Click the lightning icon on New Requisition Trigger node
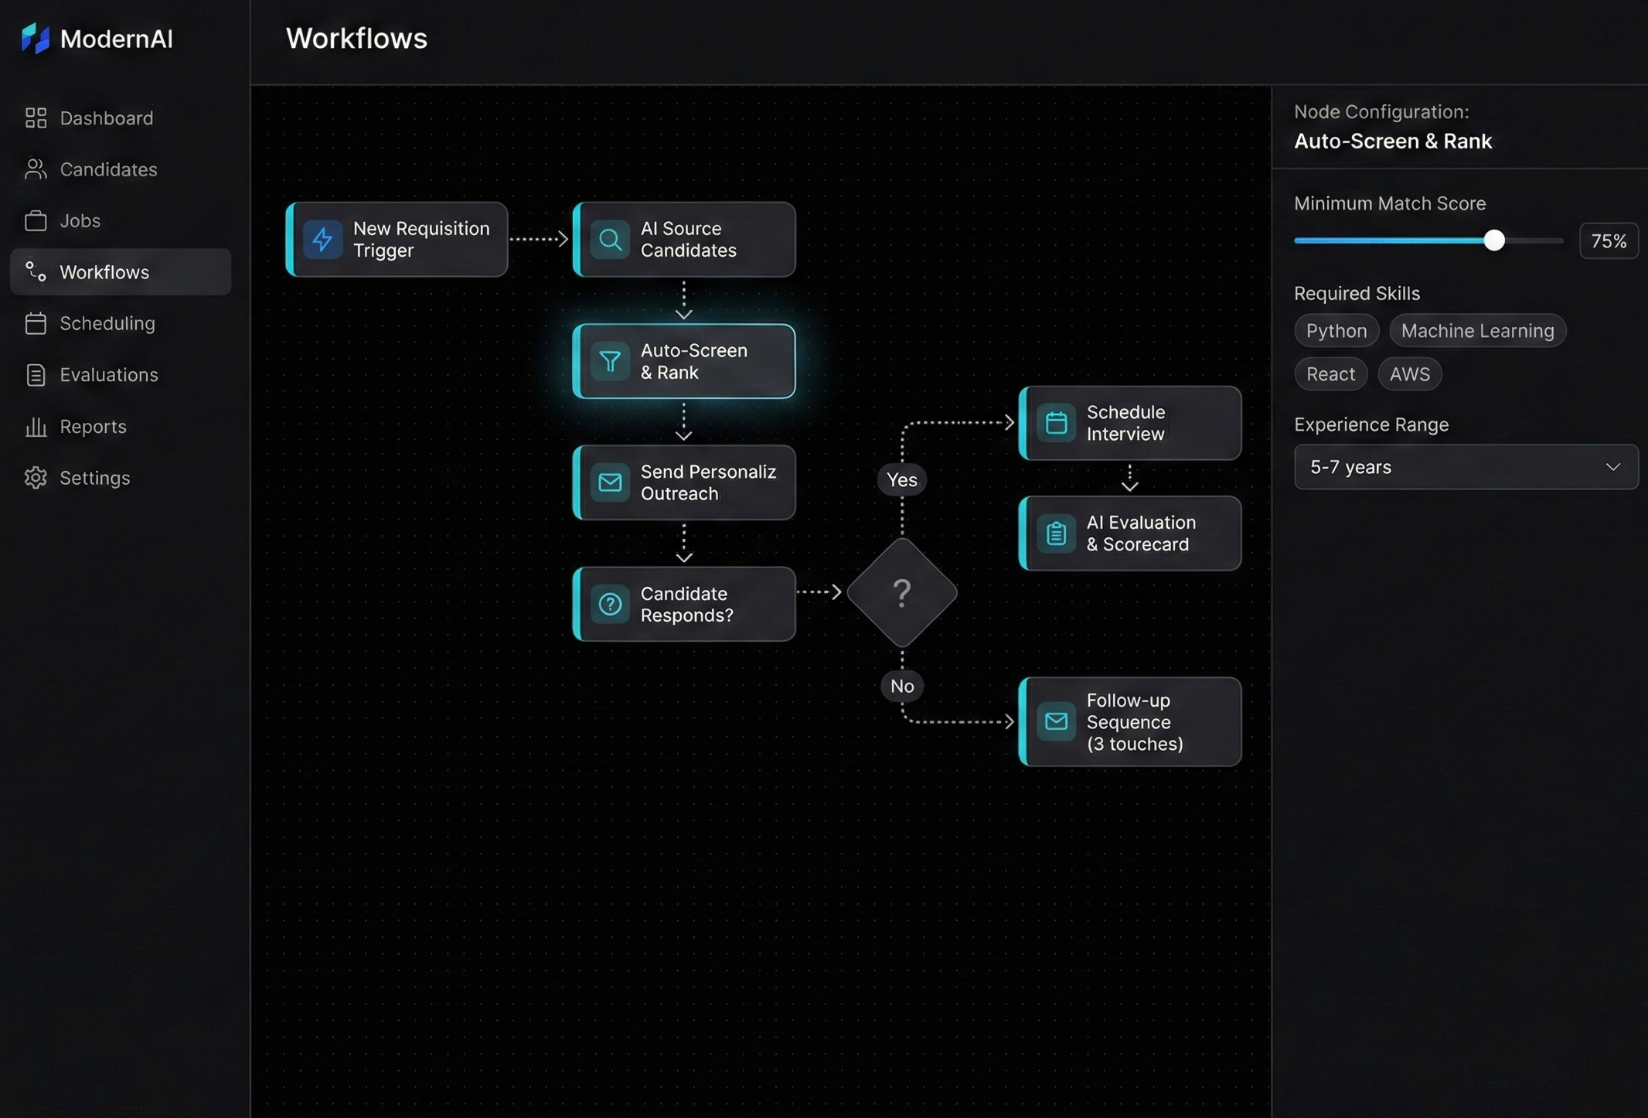 [322, 239]
